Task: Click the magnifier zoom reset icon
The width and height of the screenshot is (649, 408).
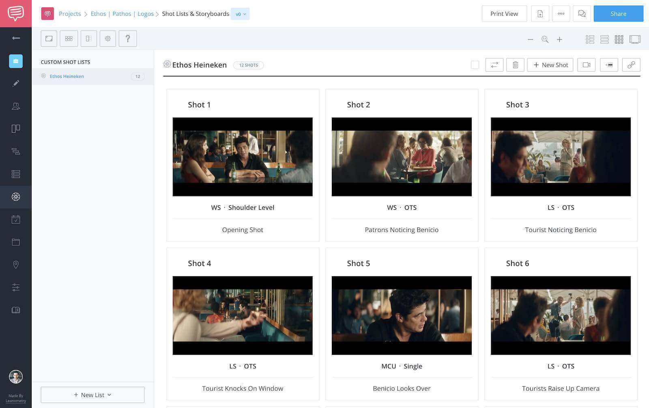Action: click(x=545, y=39)
